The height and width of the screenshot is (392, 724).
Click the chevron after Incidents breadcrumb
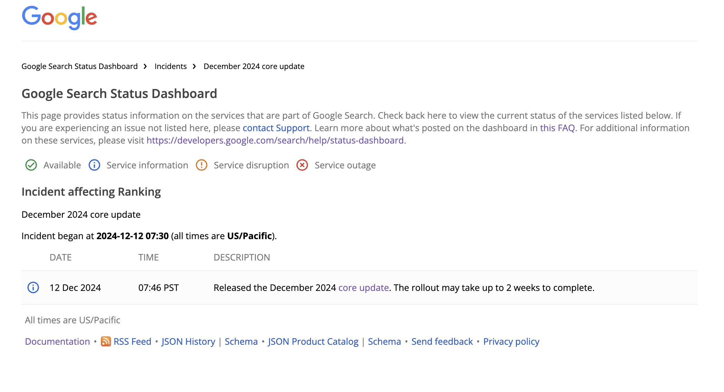point(194,66)
